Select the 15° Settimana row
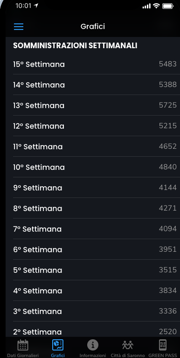Viewport: 180px width, 358px height. (95, 64)
